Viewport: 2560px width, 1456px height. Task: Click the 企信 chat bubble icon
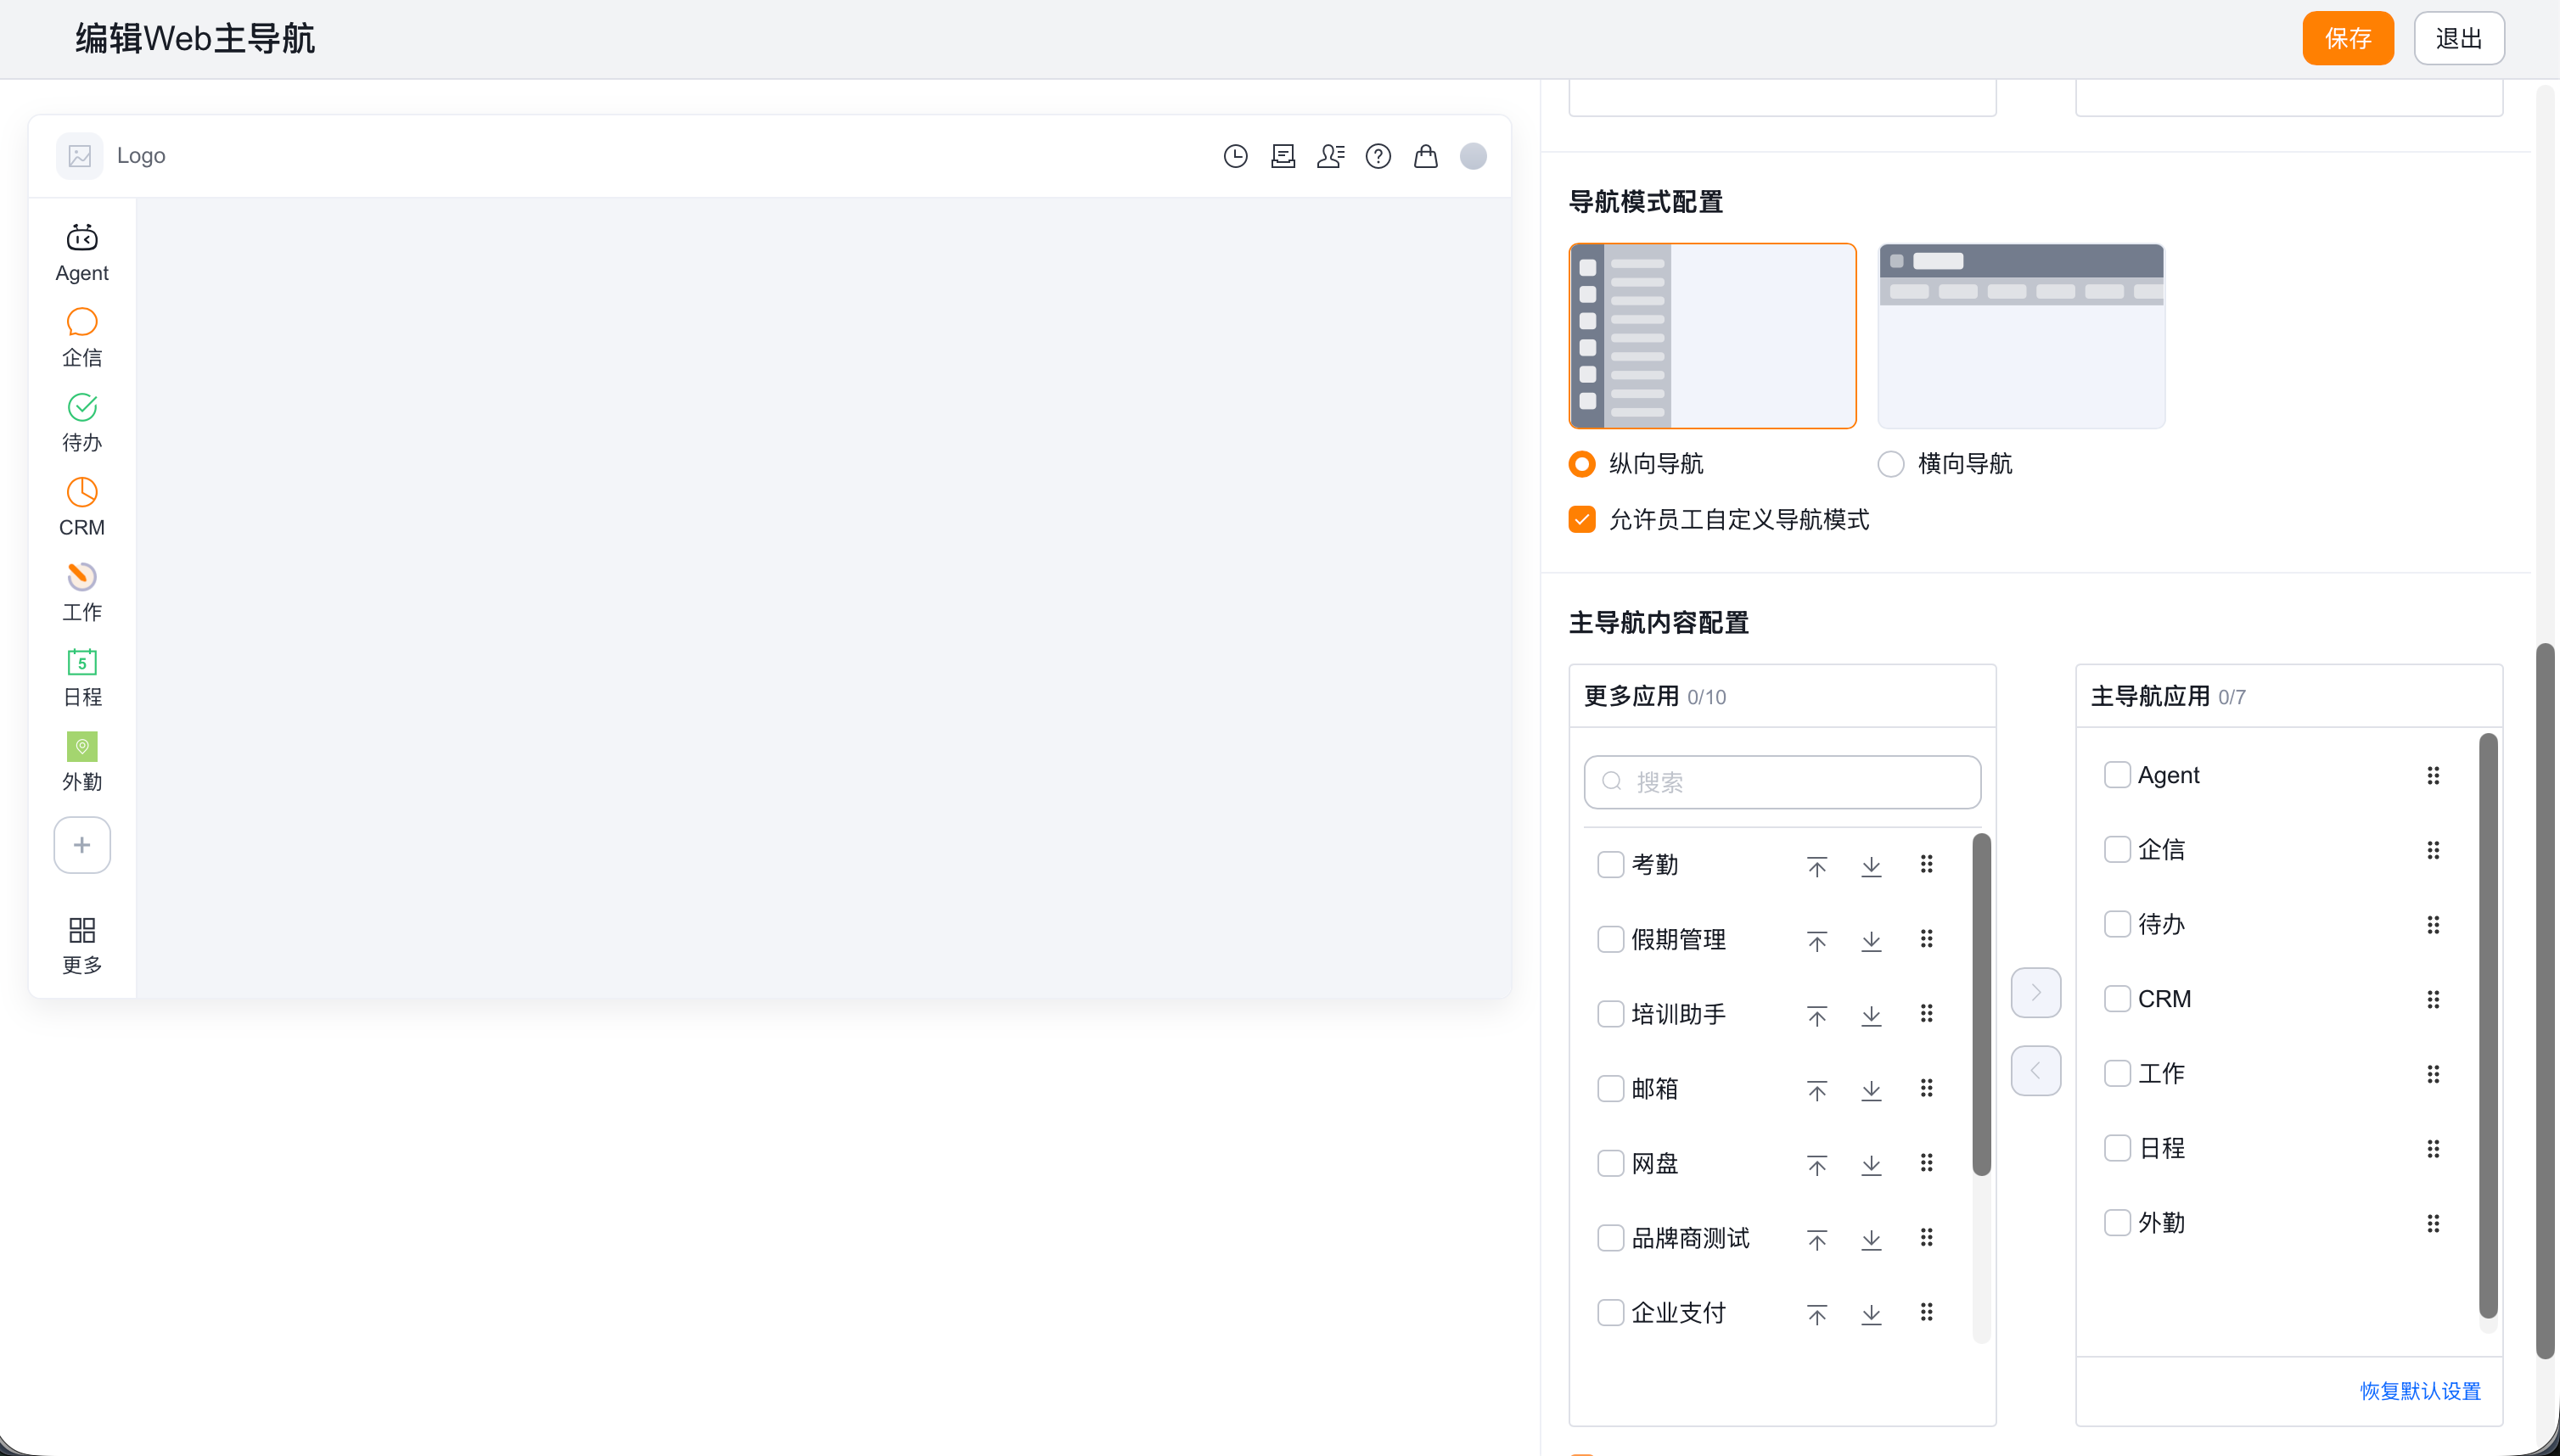click(82, 322)
